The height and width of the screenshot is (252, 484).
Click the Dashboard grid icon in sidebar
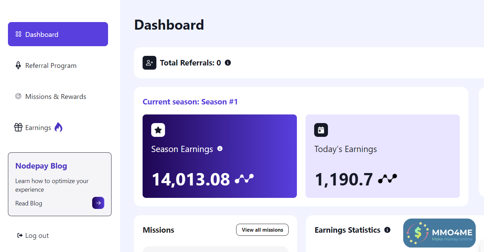pos(18,34)
